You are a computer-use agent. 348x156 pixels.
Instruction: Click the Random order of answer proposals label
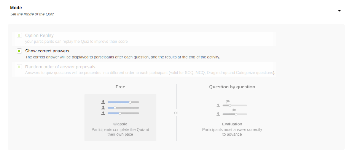pyautogui.click(x=60, y=67)
